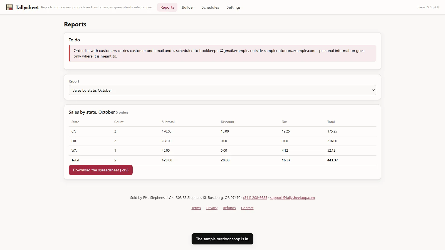This screenshot has width=445, height=250.
Task: Switch to the Builder tab
Action: pos(188,7)
